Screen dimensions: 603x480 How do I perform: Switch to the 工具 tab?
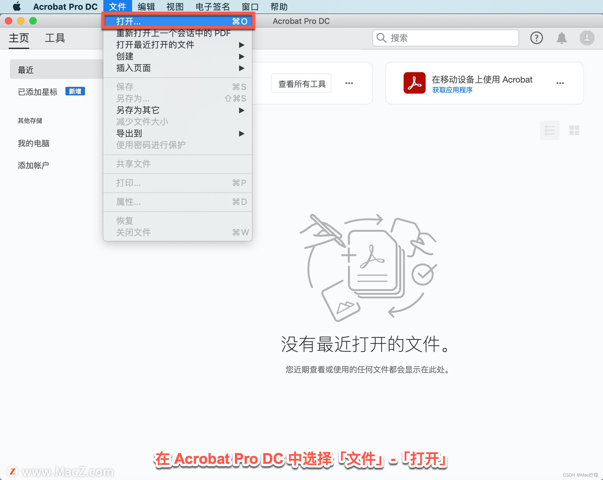[55, 38]
